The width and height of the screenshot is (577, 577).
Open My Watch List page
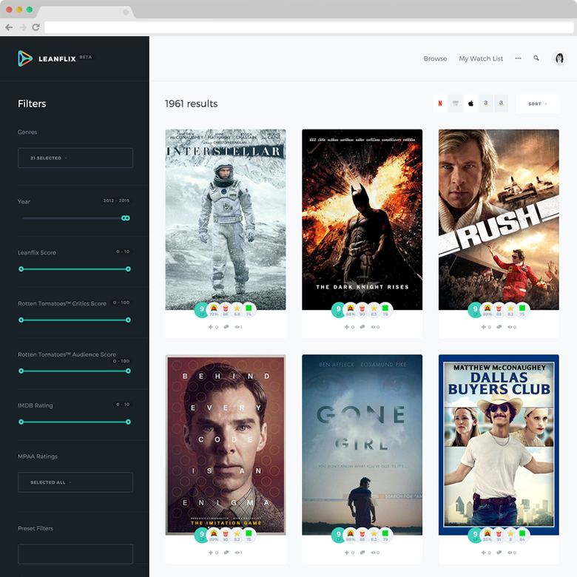point(481,58)
